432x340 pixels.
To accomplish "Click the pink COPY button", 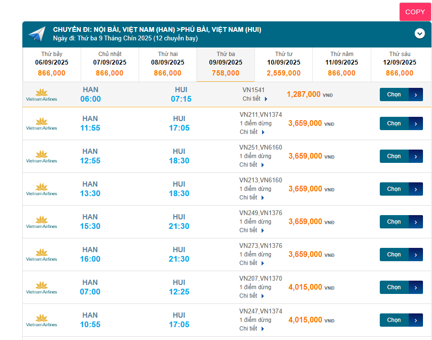I will (415, 12).
